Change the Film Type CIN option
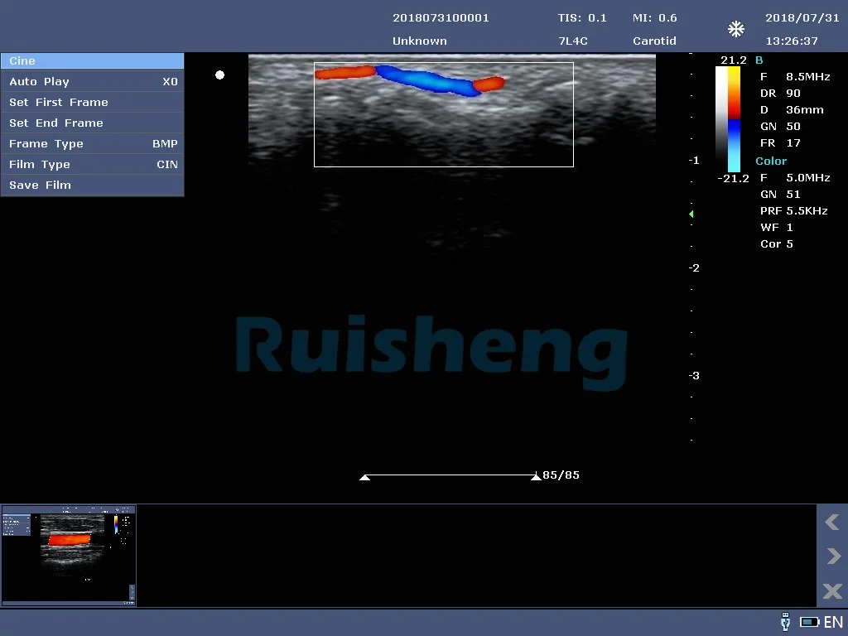Image resolution: width=848 pixels, height=636 pixels. pos(92,165)
